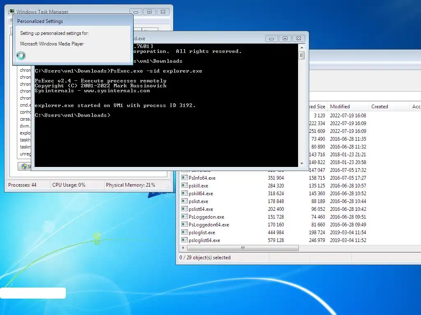Click the pslist64.exe file icon
Viewport: 421px width, 315px height.
pyautogui.click(x=184, y=209)
